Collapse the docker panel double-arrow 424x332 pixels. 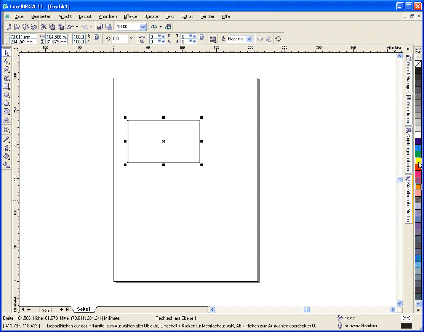(x=408, y=49)
